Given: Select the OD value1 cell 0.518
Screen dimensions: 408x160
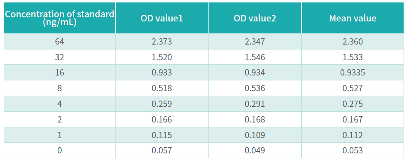Looking at the screenshot, I should 162,88.
